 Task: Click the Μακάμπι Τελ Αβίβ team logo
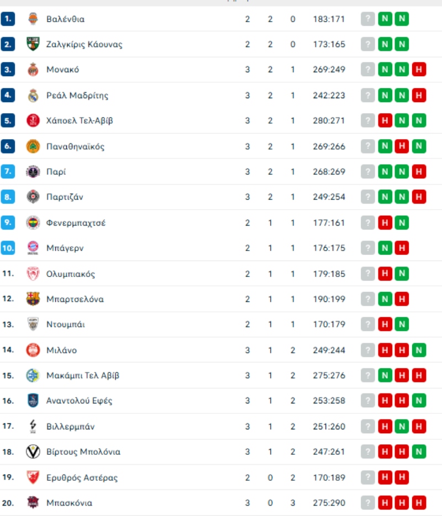33,375
